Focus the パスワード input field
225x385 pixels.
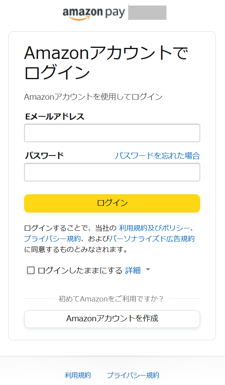coord(112,172)
